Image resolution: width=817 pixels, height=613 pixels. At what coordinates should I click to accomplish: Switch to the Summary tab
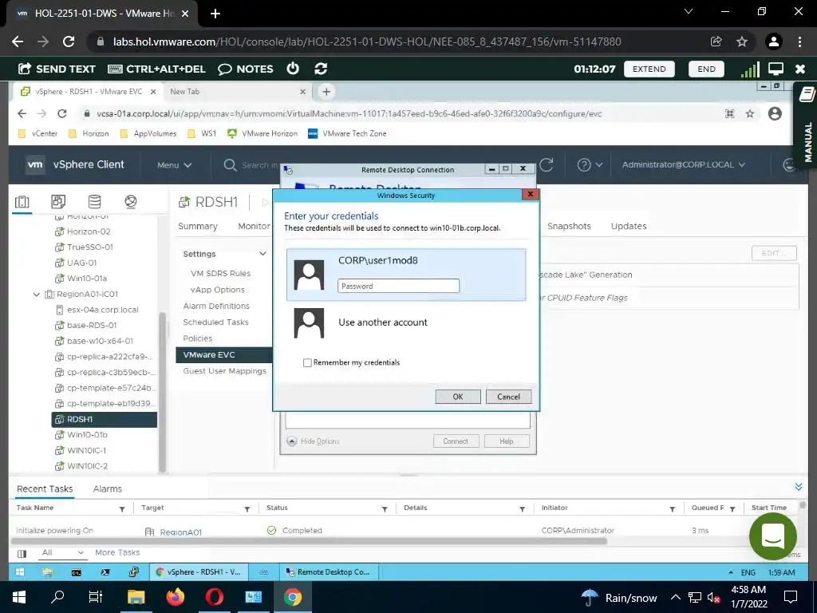point(198,226)
